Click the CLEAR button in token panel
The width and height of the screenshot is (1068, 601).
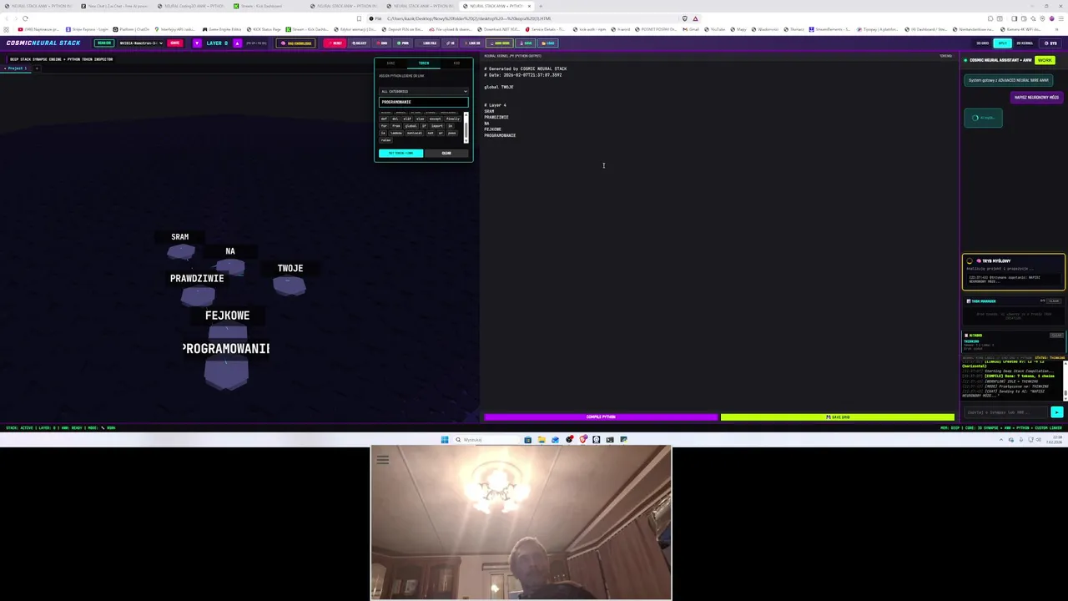(446, 153)
